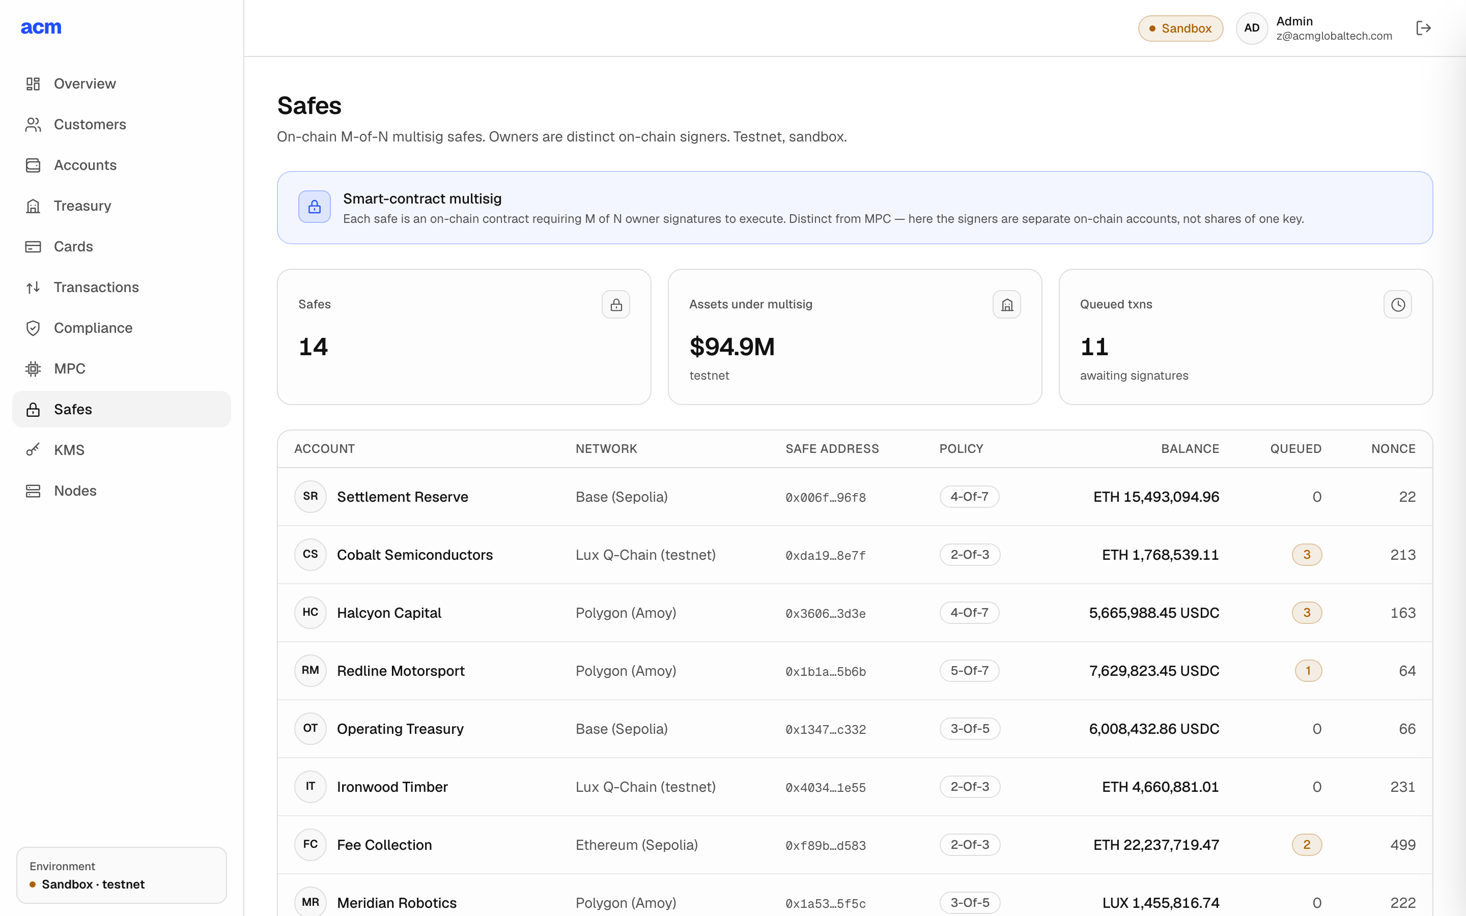The image size is (1466, 916).
Task: Click the 5-Of-7 policy badge
Action: [x=969, y=671]
